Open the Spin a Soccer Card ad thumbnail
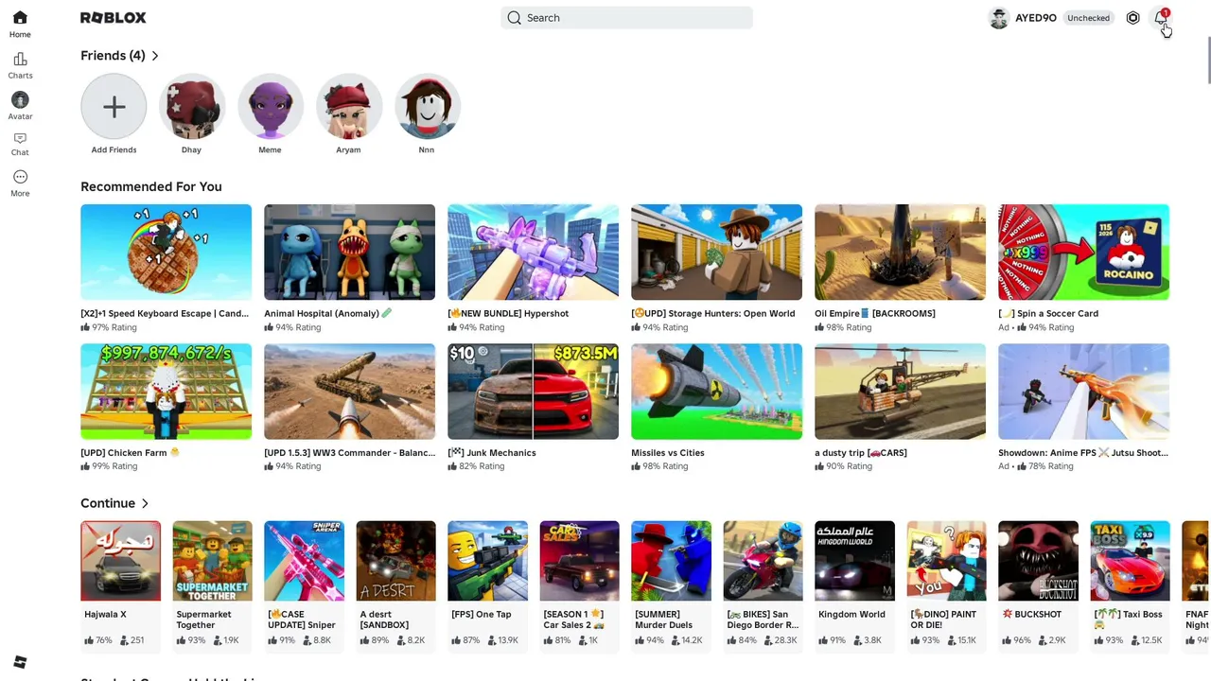Screen dimensions: 1211x681 1083,253
